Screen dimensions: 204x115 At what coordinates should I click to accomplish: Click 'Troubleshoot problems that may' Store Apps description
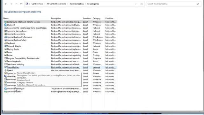(x=66, y=89)
